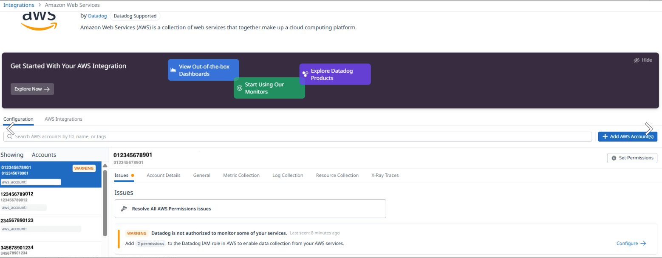The height and width of the screenshot is (258, 662).
Task: Switch to the Configuration tab
Action: pos(18,119)
